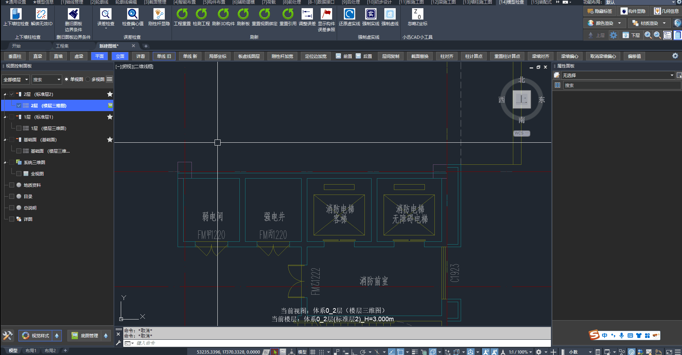The image size is (682, 355).
Task: Click the 忽略Z坐标 tool icon
Action: 417,14
